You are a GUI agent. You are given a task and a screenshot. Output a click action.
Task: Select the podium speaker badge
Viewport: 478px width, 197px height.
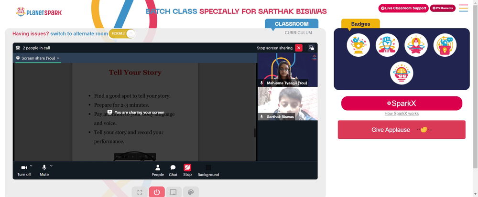click(x=445, y=45)
